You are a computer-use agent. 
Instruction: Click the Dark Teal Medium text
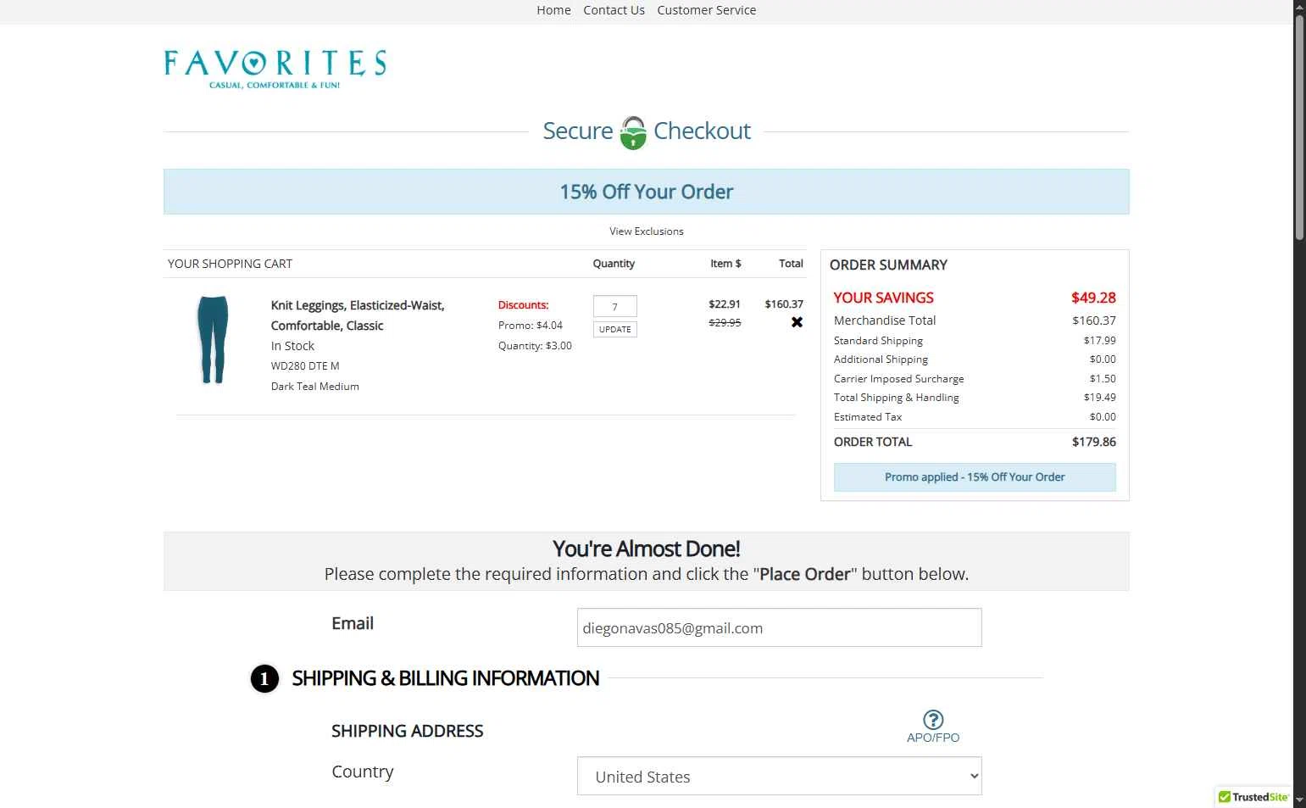pyautogui.click(x=314, y=387)
